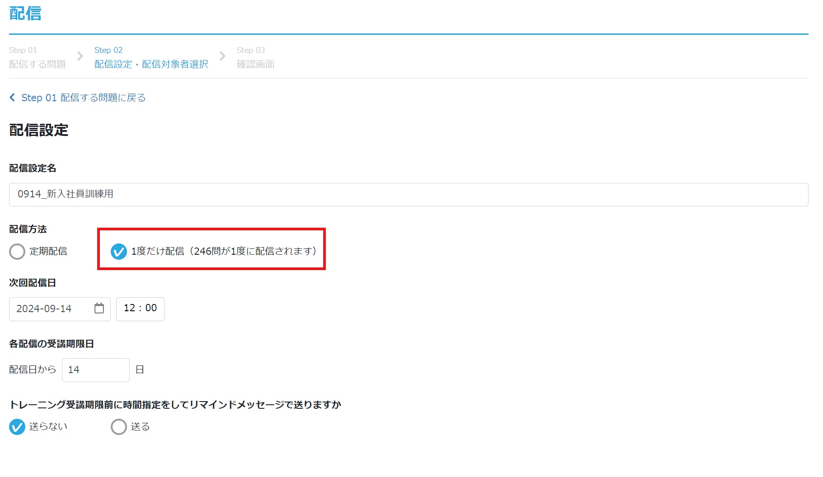823x477 pixels.
Task: Click the Step 01 配信する問題 breadcrumb step
Action: pos(38,57)
